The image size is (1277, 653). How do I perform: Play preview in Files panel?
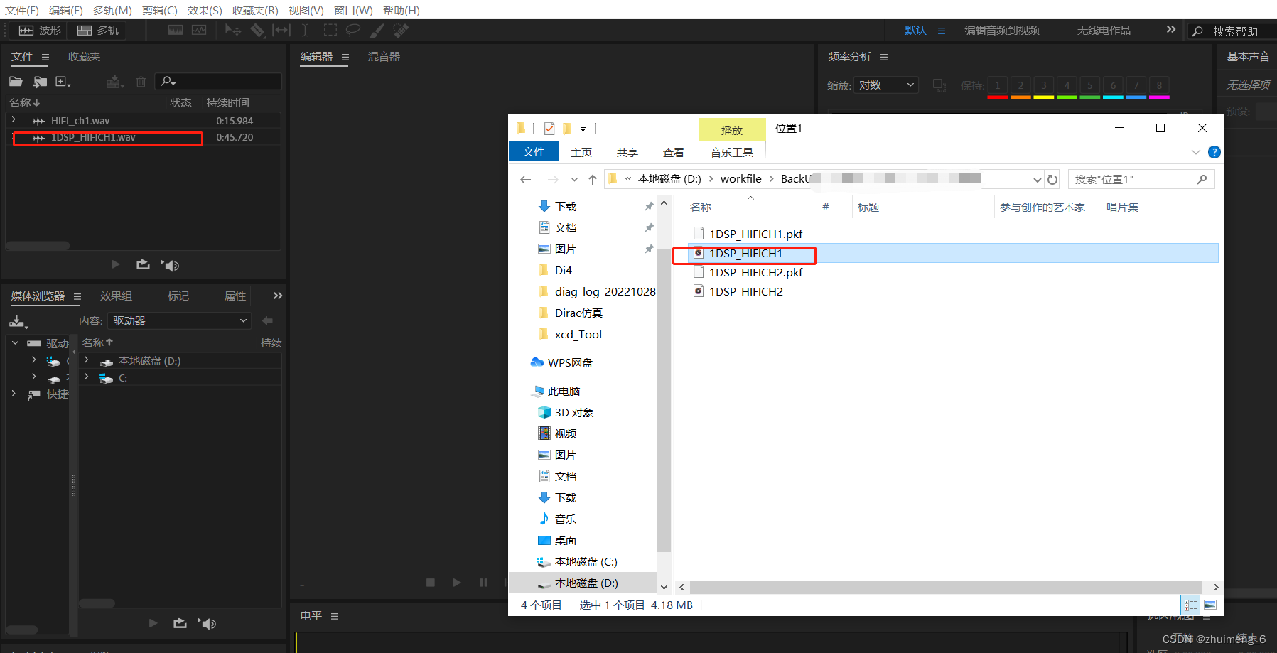click(x=115, y=264)
